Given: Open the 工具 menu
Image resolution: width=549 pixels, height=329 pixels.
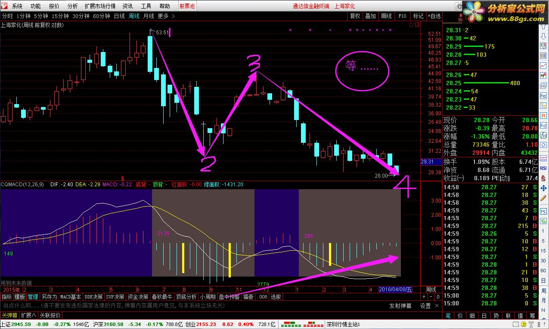Looking at the screenshot, I should (146, 6).
